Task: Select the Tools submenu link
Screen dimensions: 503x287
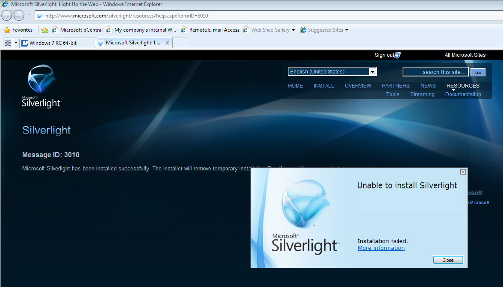Action: 393,94
